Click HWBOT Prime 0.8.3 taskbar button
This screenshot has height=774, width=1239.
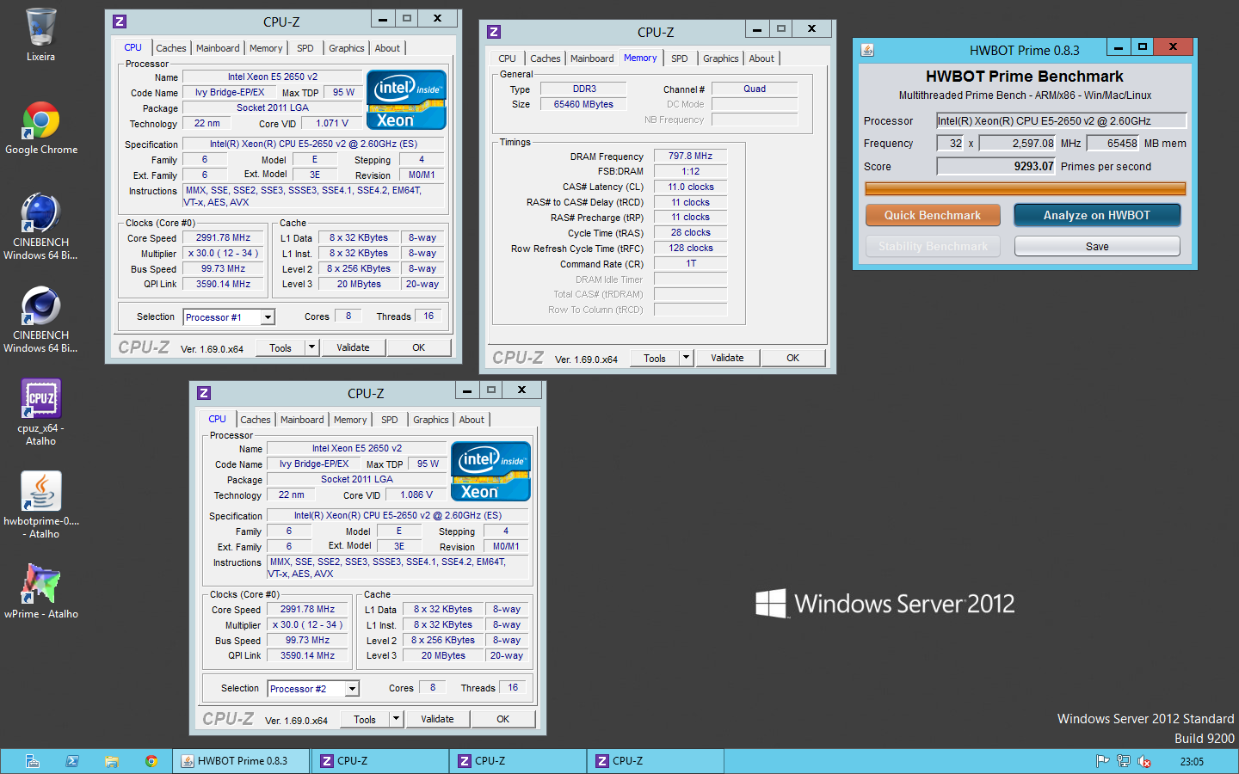pyautogui.click(x=241, y=761)
